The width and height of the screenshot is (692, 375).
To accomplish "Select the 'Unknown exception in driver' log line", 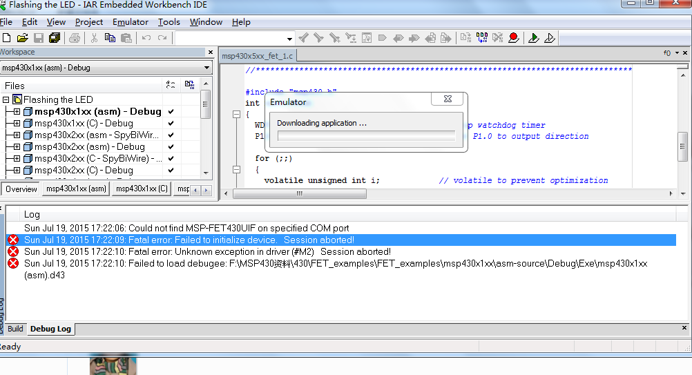I will coord(207,252).
